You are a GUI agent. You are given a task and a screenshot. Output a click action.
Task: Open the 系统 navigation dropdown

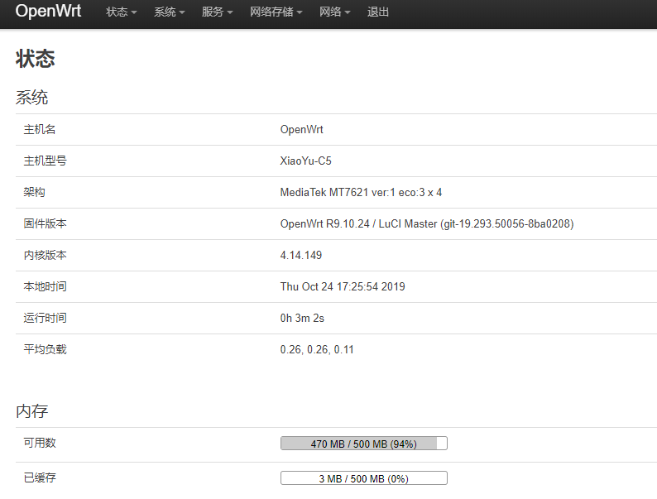[170, 12]
